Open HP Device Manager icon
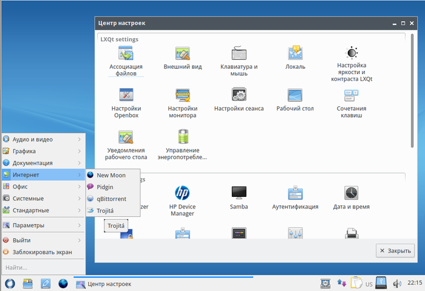 pos(183,193)
